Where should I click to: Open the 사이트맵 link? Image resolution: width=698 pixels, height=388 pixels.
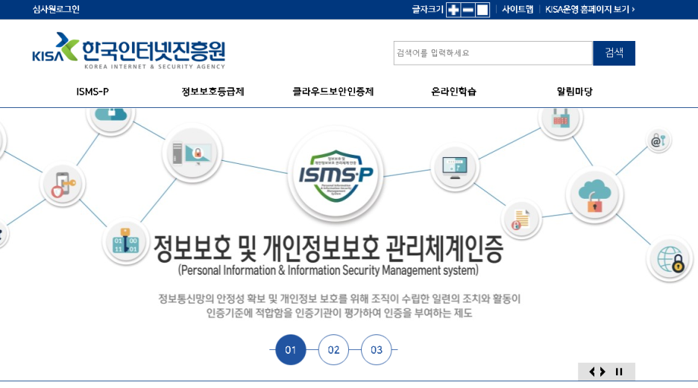(518, 10)
